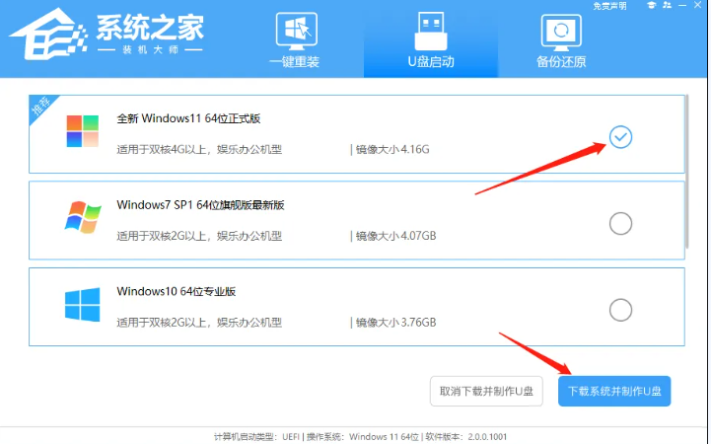Click 适用于双核4G以上 description
Image resolution: width=711 pixels, height=444 pixels.
point(199,150)
